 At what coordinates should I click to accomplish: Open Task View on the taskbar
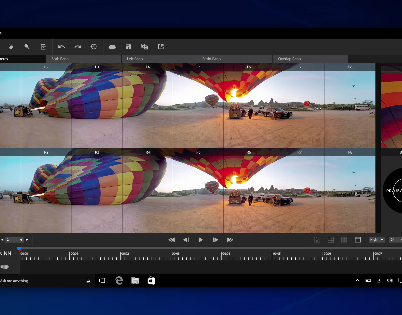point(103,281)
